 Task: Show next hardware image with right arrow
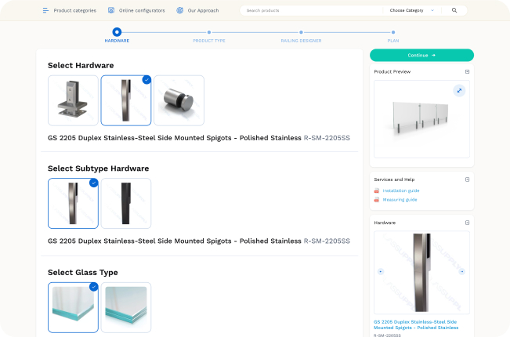(x=462, y=272)
